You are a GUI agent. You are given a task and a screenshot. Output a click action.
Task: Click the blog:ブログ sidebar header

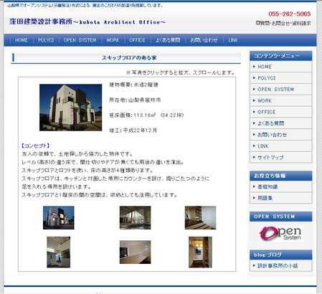tap(281, 255)
